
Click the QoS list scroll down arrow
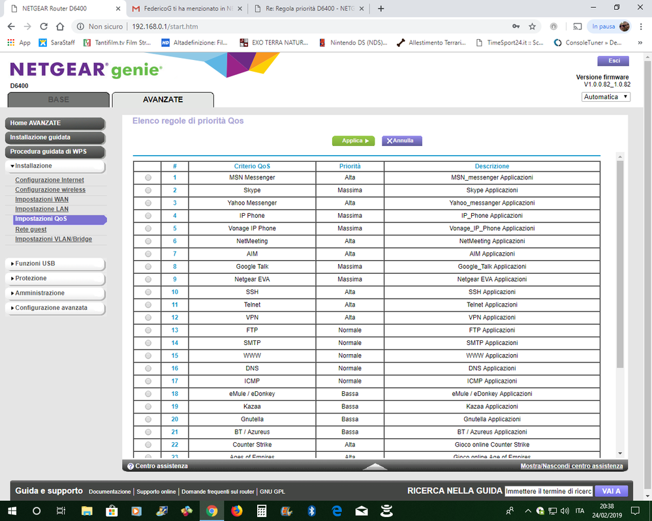(620, 454)
